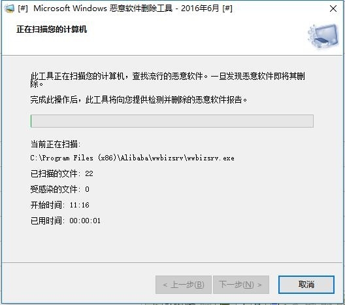Click the 受感染的文件 count line

[59, 189]
